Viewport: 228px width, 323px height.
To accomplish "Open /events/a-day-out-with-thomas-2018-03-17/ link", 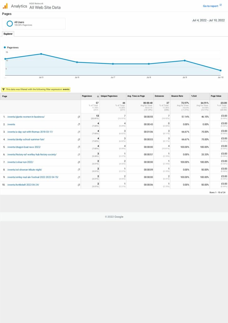I will [x=30, y=132].
